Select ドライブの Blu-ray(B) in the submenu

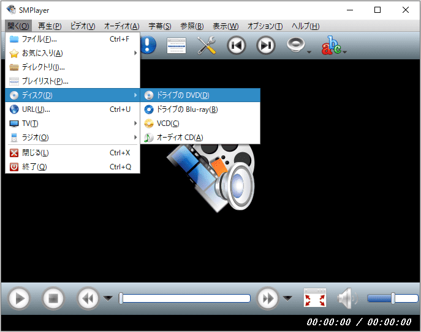(x=200, y=109)
